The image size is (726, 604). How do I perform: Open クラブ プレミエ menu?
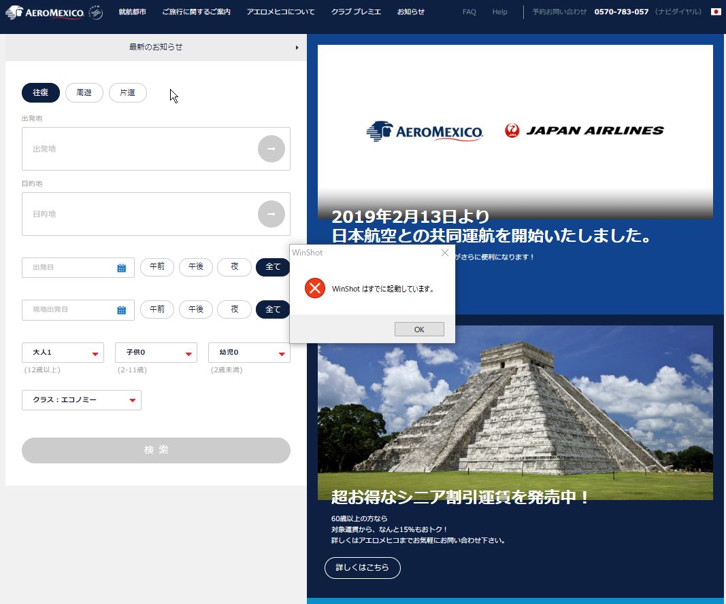(x=356, y=12)
